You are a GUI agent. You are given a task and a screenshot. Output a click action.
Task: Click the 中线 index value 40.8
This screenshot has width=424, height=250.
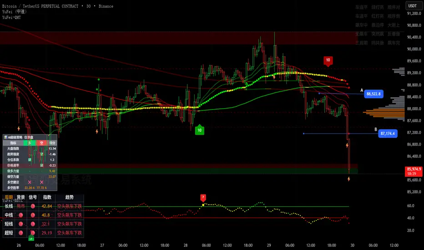[45, 215]
